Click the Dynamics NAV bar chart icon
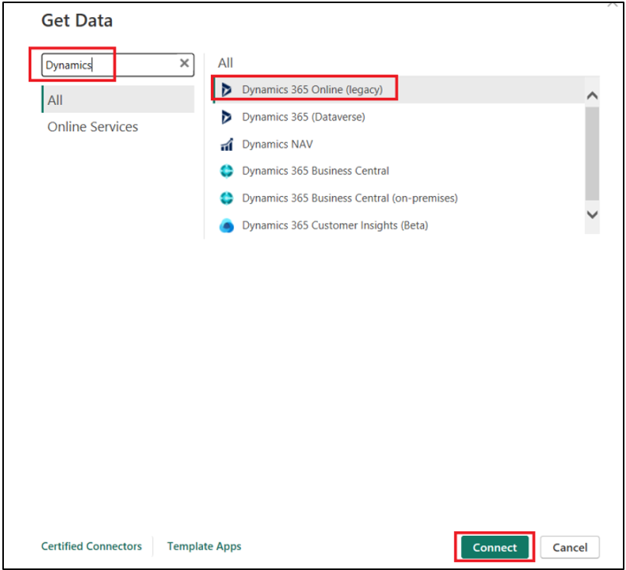 click(227, 145)
